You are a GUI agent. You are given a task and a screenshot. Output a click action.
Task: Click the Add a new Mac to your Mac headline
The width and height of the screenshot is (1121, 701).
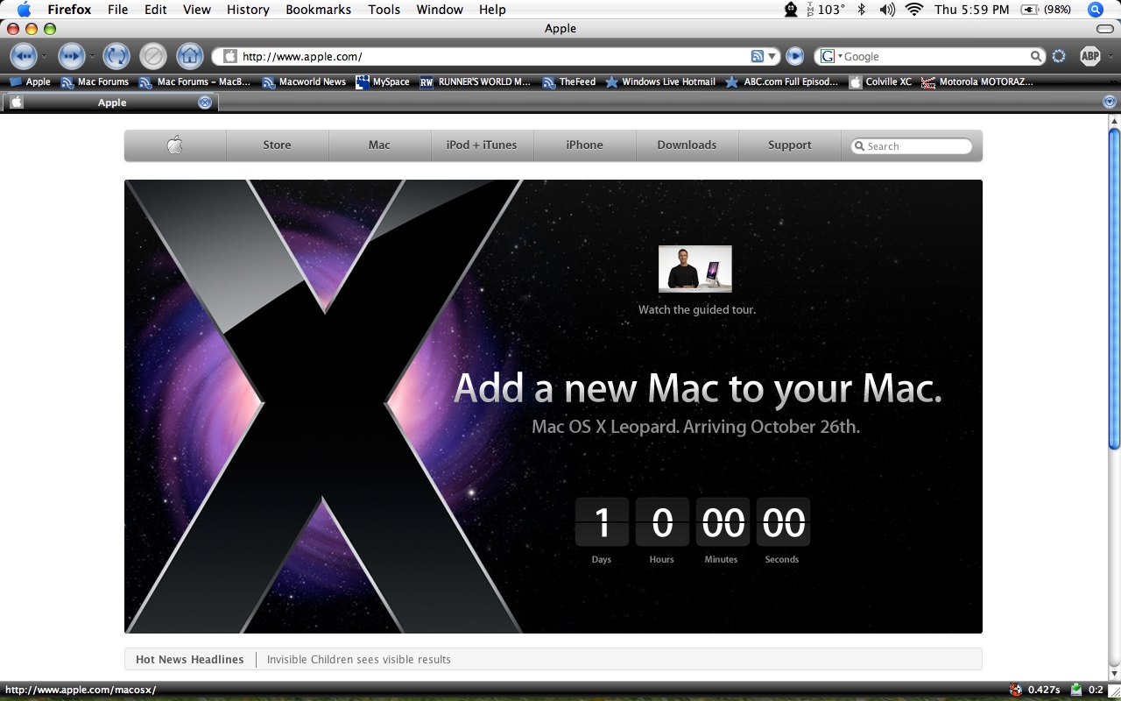point(697,388)
